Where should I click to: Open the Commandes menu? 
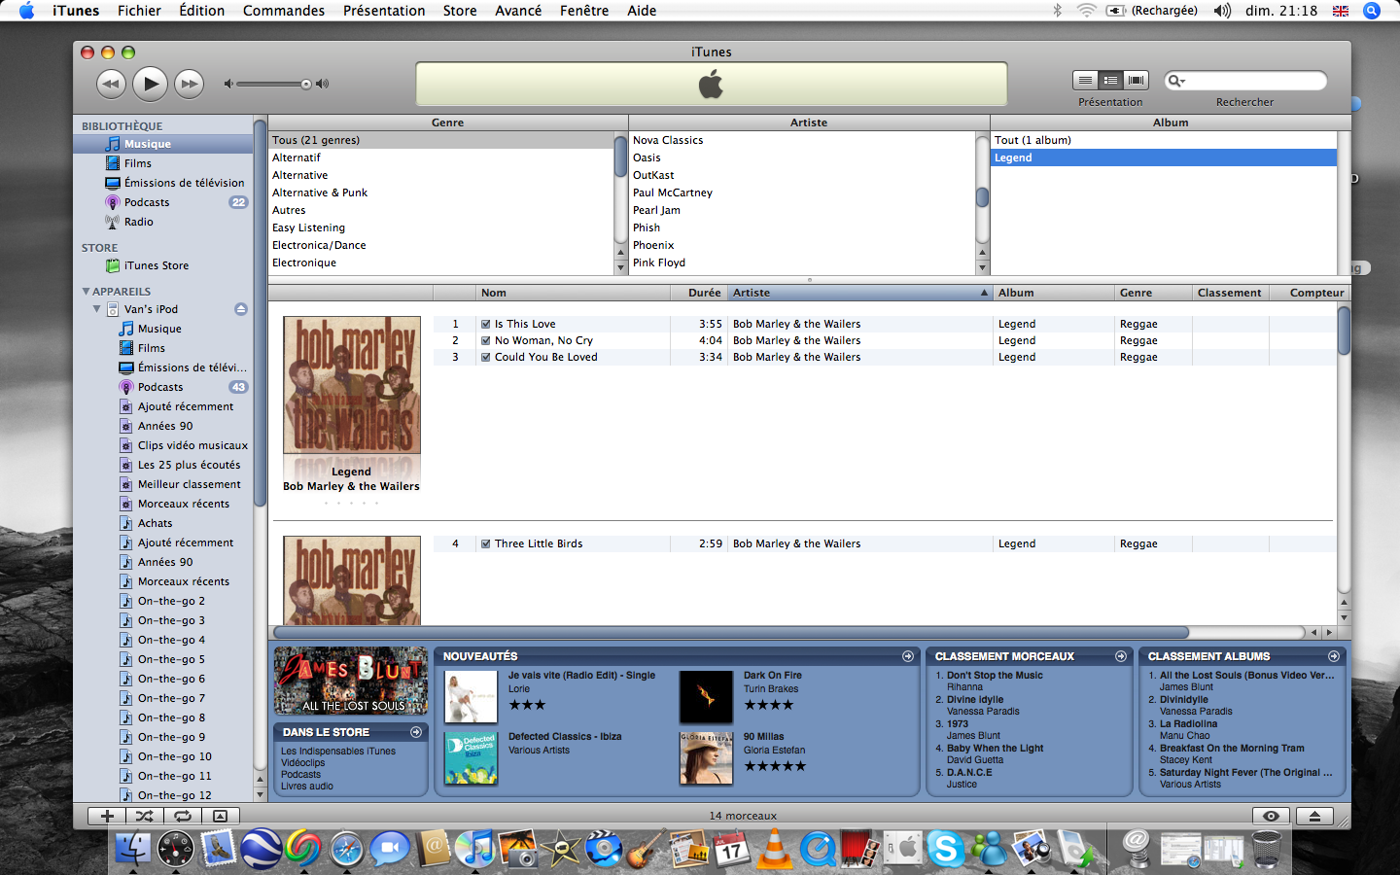click(284, 11)
